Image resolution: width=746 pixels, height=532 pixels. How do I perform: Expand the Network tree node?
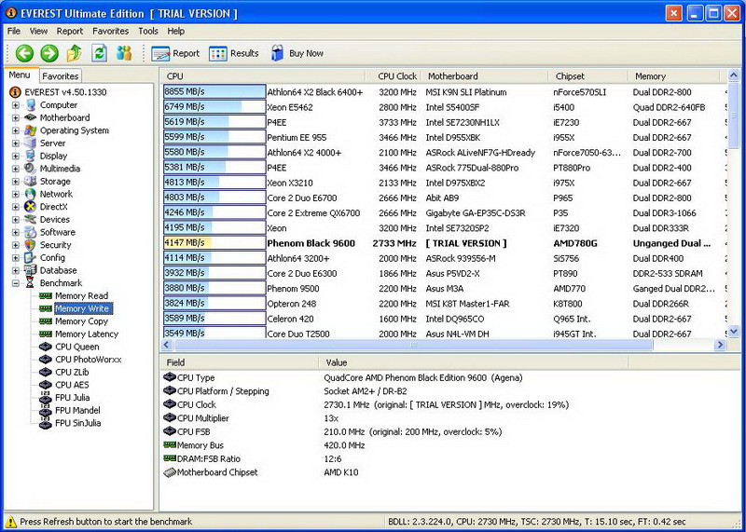pyautogui.click(x=16, y=194)
